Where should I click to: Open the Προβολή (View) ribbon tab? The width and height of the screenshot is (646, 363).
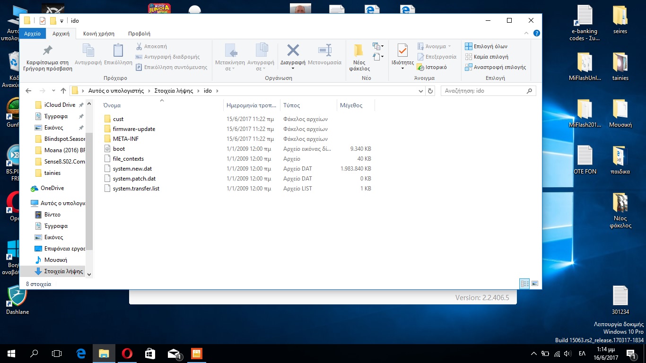point(139,34)
